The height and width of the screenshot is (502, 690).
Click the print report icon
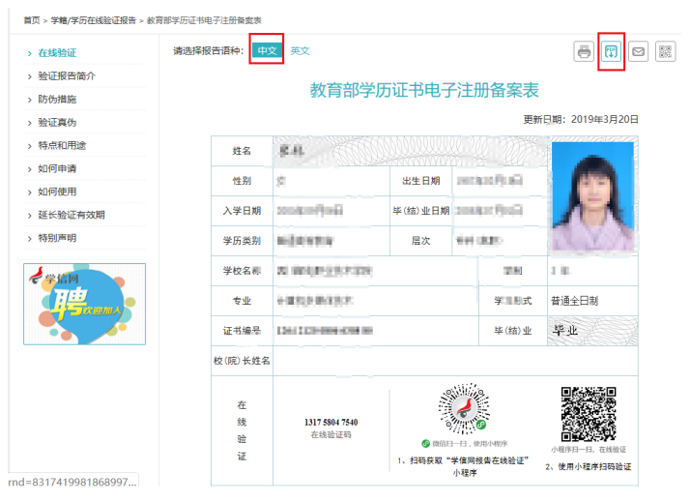[x=584, y=52]
